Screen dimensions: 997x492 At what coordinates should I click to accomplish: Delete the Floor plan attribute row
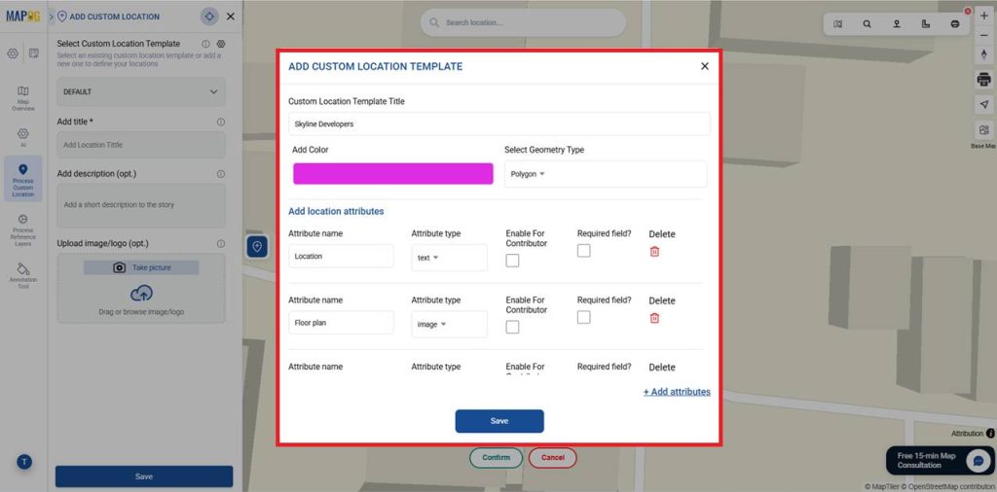pos(654,318)
